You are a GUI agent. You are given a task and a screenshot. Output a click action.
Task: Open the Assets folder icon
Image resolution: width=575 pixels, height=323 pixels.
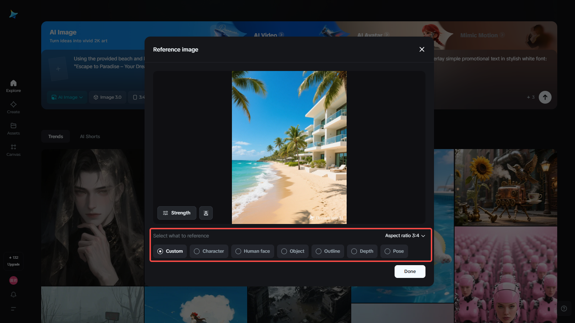[13, 126]
